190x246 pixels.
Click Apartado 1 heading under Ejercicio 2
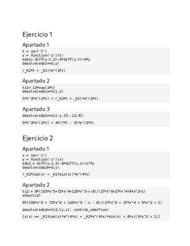click(x=36, y=149)
